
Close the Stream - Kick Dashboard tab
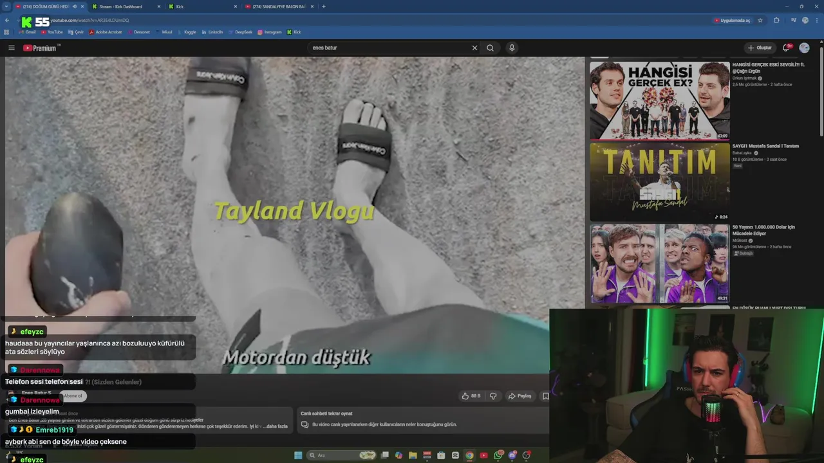tap(158, 6)
